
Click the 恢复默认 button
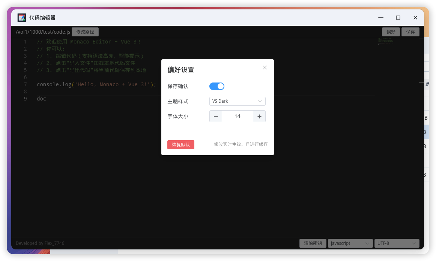[181, 144]
